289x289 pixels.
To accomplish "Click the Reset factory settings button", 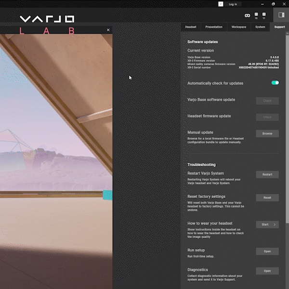I will click(267, 197).
